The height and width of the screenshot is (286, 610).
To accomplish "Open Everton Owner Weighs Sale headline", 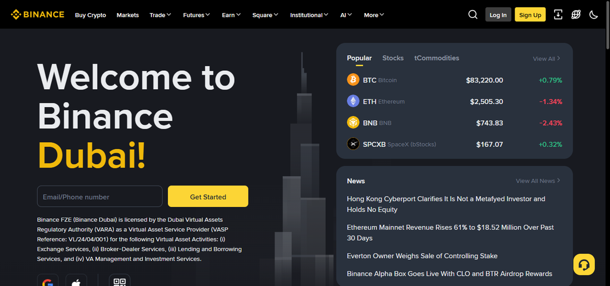I will 422,256.
